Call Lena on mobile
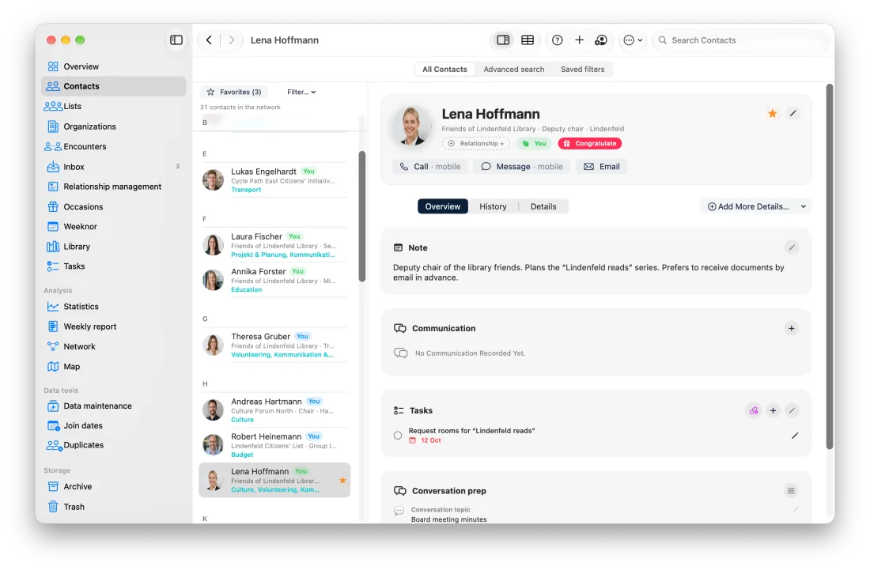Viewport: 870px width, 570px height. click(430, 166)
